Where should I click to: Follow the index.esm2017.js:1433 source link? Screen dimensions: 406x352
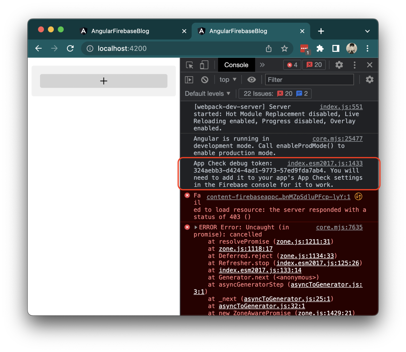click(325, 163)
